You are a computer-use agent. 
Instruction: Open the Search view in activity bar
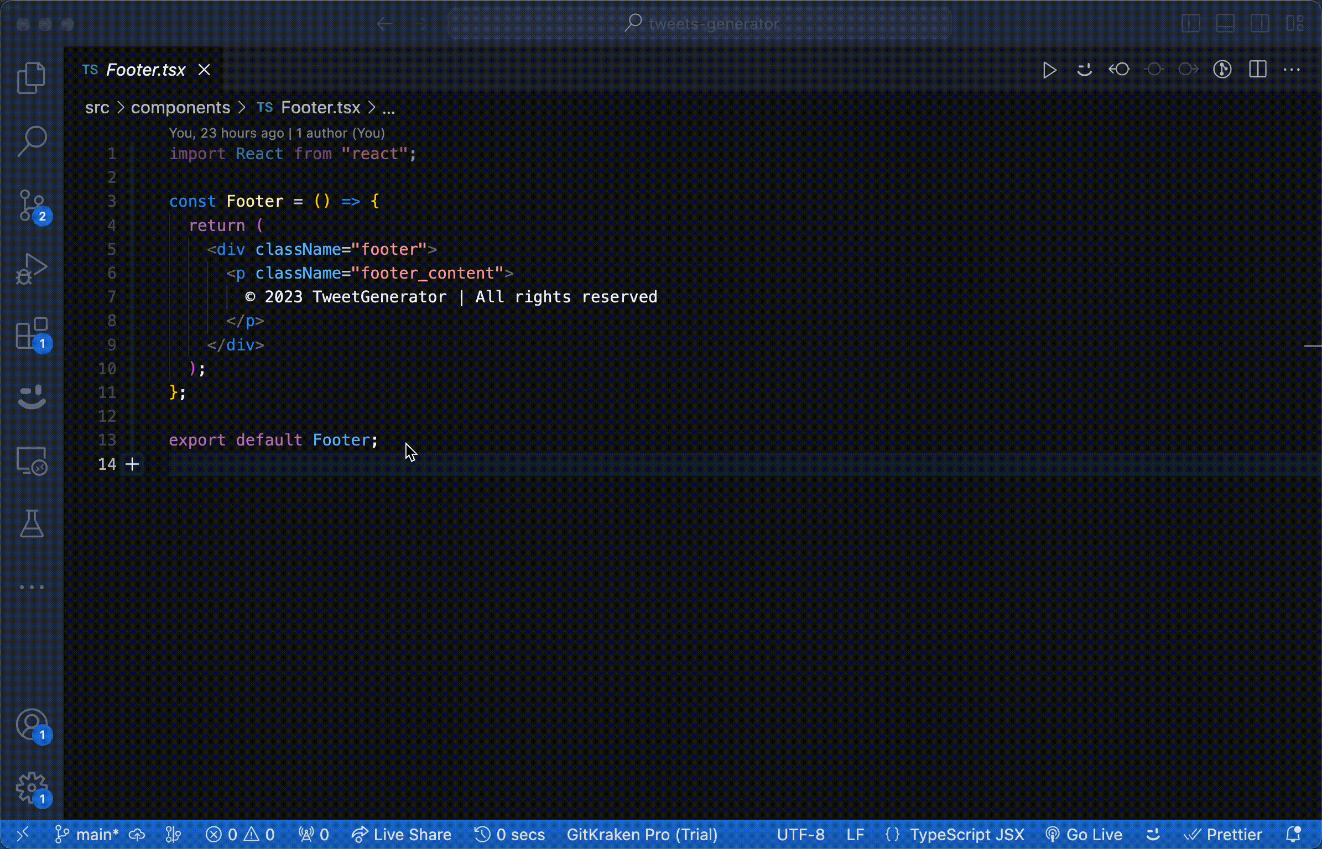click(x=32, y=141)
